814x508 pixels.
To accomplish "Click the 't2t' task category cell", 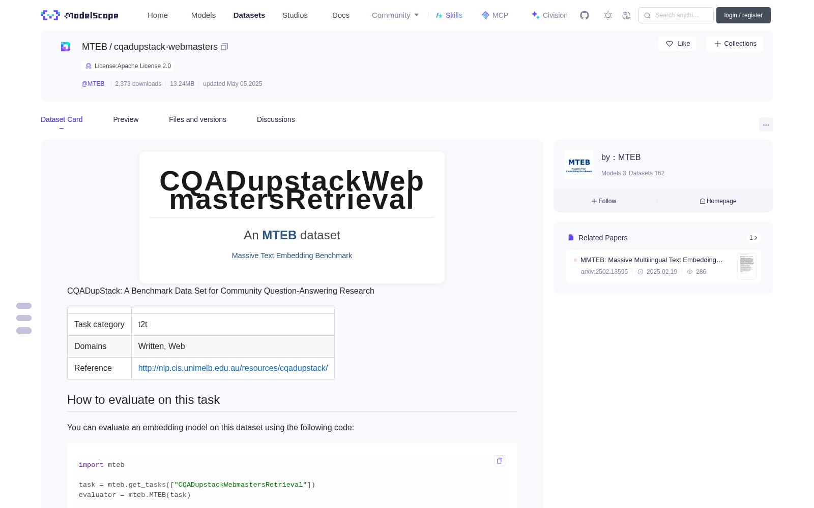I will [x=233, y=325].
